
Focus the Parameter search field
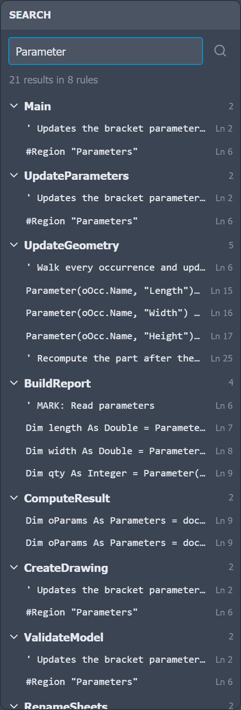coord(106,51)
